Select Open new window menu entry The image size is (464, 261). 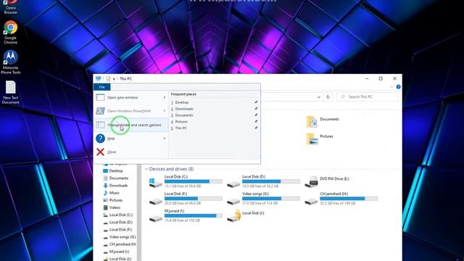[130, 97]
